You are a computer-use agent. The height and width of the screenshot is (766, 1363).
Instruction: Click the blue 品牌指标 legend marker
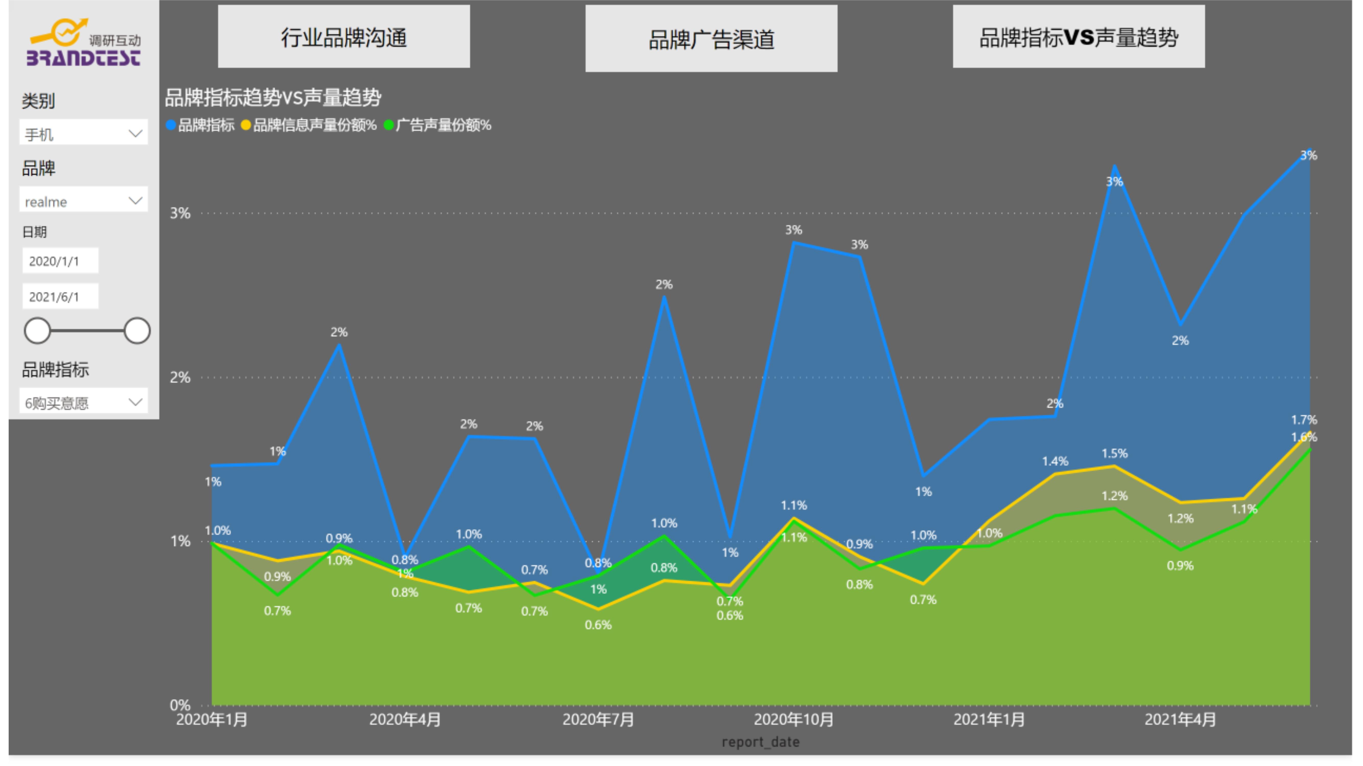tap(171, 125)
